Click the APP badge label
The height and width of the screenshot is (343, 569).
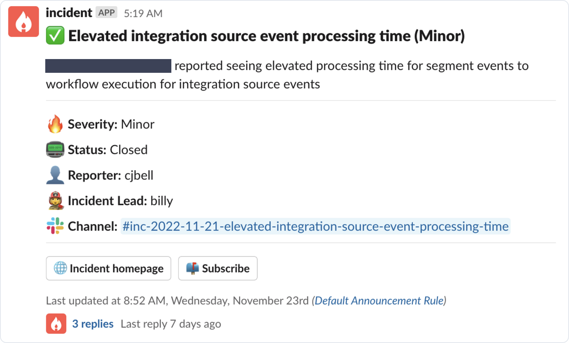coord(106,13)
